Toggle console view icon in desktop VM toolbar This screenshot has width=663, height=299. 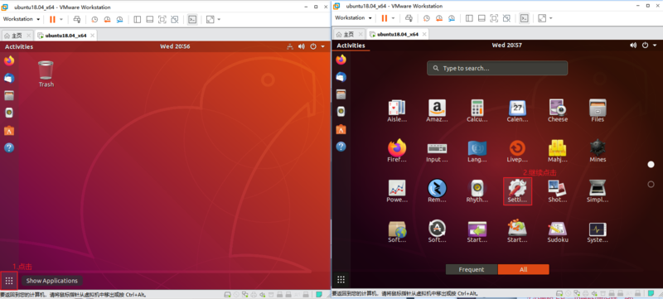pos(192,19)
